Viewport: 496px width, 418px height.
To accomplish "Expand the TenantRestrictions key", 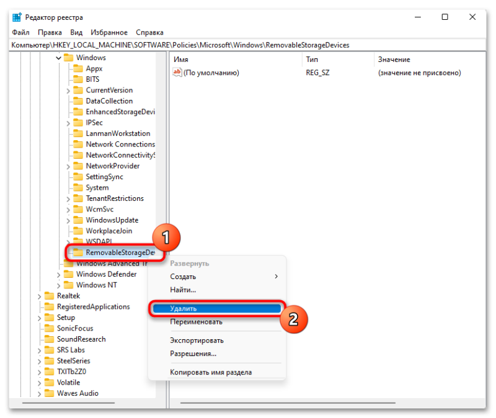I will pyautogui.click(x=68, y=199).
